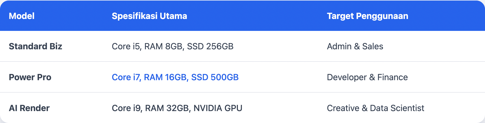Image resolution: width=485 pixels, height=123 pixels.
Task: Click the NVIDIA GPU text
Action: [218, 108]
